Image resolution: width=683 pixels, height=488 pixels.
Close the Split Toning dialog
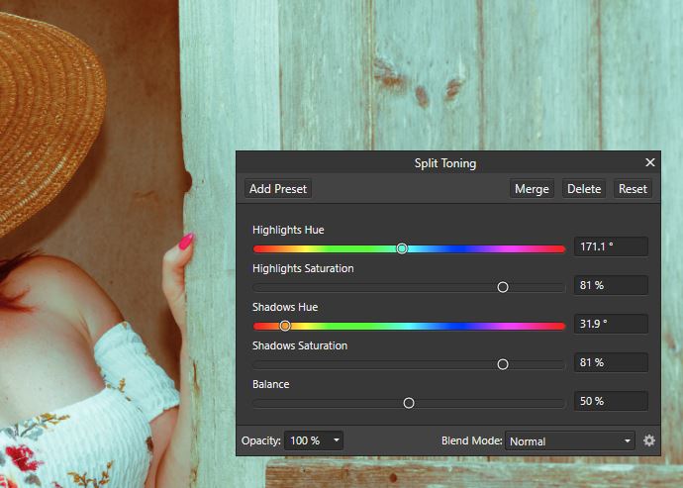[650, 162]
